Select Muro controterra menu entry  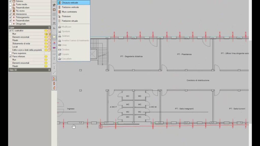pyautogui.click(x=69, y=12)
